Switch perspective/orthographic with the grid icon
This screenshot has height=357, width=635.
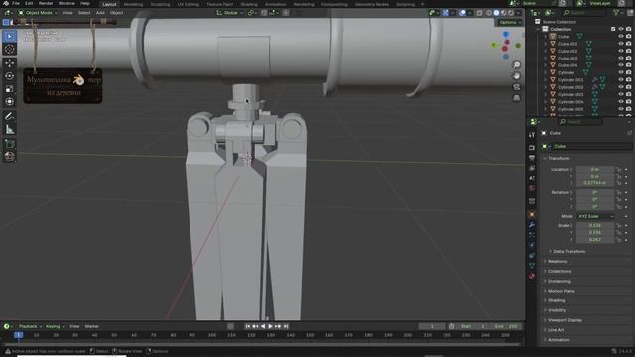517,98
